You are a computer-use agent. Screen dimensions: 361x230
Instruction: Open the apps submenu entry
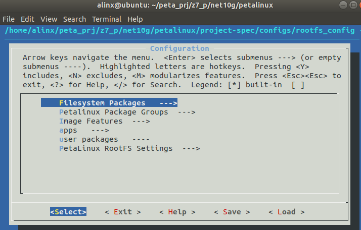click(84, 130)
